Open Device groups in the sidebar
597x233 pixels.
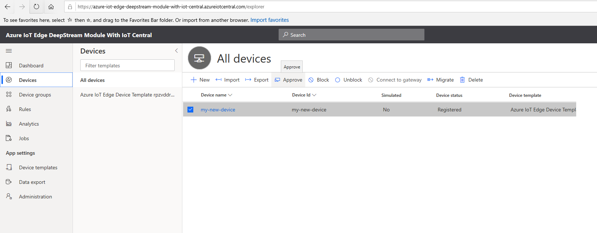pyautogui.click(x=36, y=95)
